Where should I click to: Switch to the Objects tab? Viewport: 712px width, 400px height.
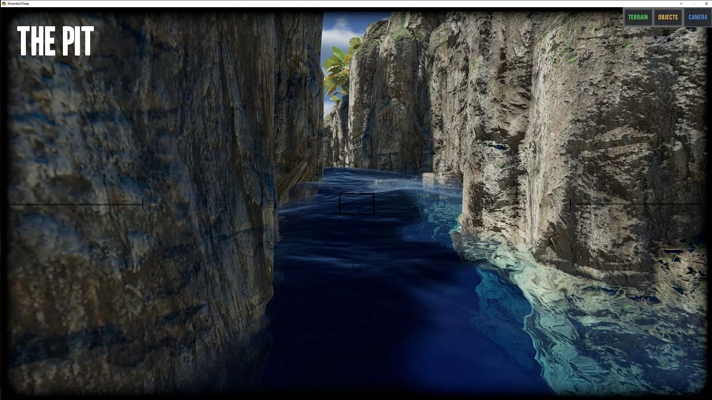point(667,17)
